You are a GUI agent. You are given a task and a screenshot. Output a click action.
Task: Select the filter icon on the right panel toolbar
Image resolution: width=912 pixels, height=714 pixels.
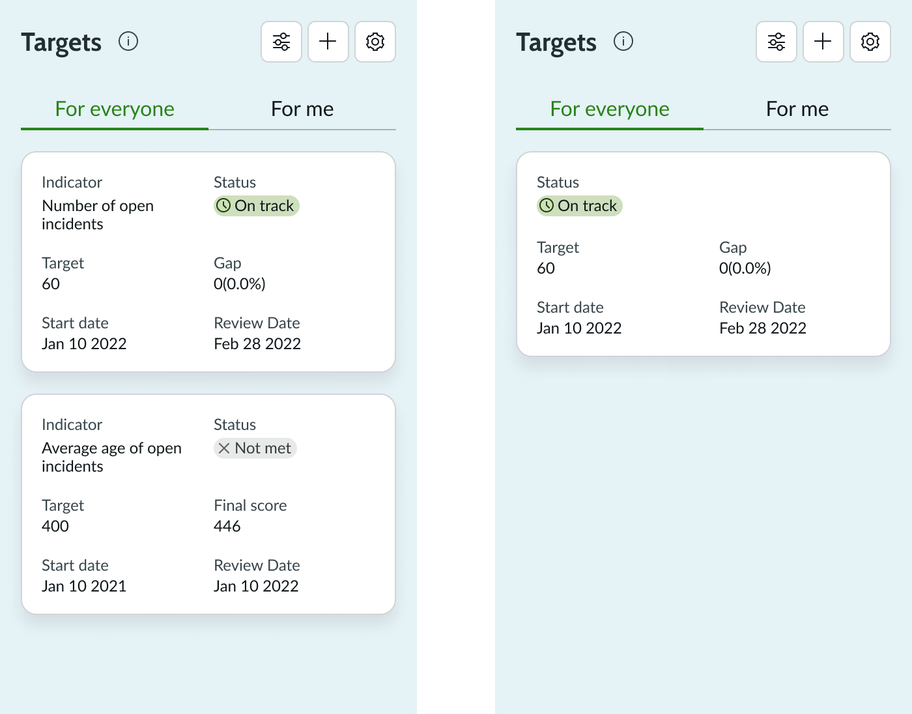pos(776,41)
